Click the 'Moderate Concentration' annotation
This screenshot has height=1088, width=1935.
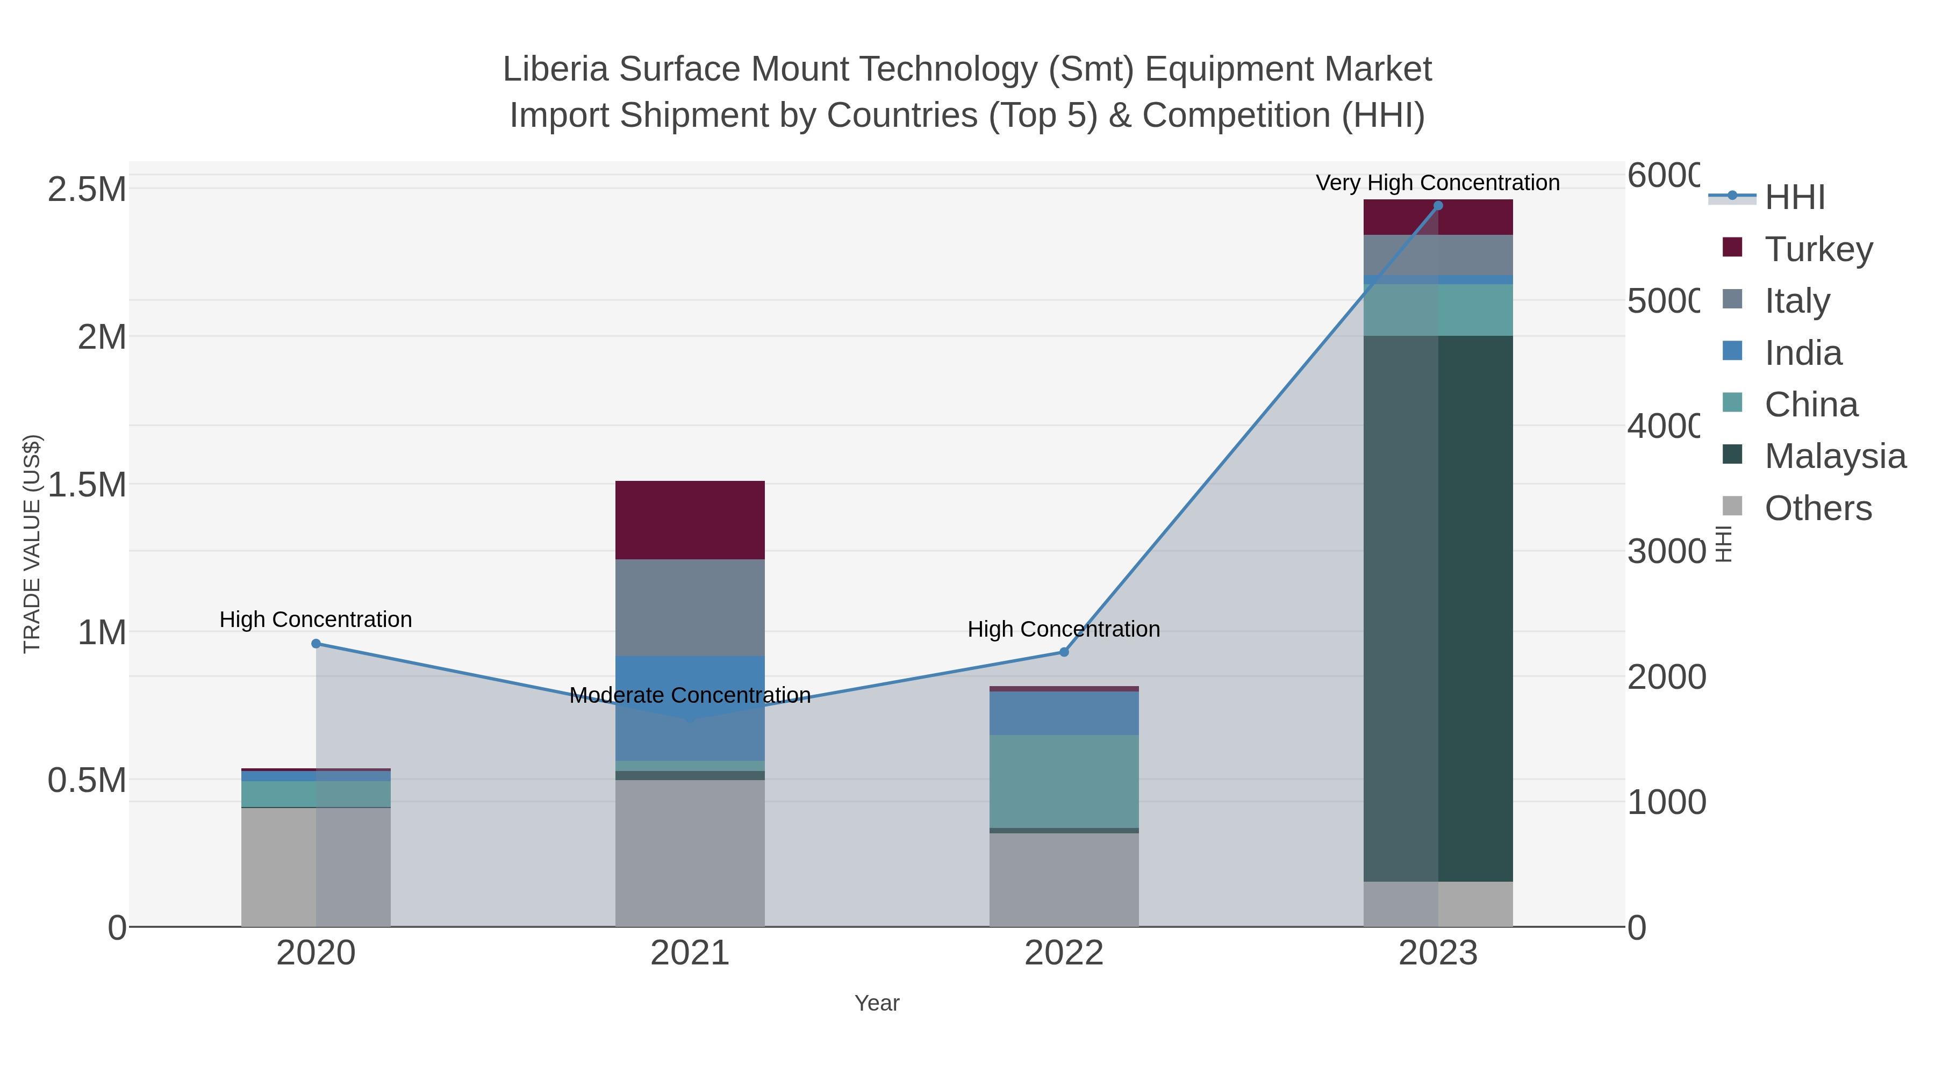[x=690, y=695]
